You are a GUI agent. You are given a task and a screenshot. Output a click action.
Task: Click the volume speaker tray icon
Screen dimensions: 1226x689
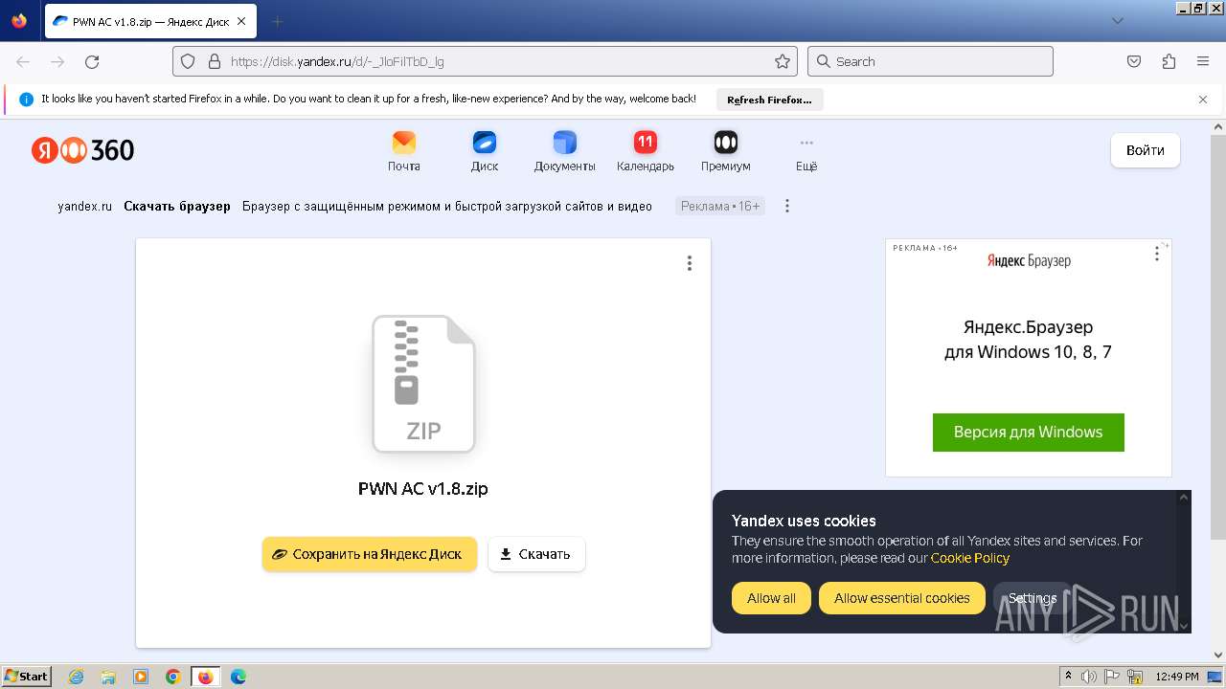[x=1089, y=677]
